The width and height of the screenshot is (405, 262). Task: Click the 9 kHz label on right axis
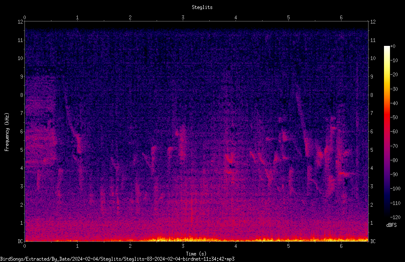(x=372, y=77)
